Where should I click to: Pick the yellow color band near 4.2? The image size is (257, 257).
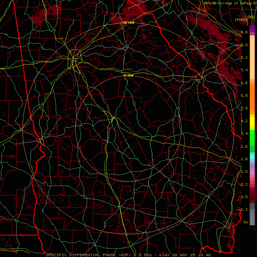(252, 122)
